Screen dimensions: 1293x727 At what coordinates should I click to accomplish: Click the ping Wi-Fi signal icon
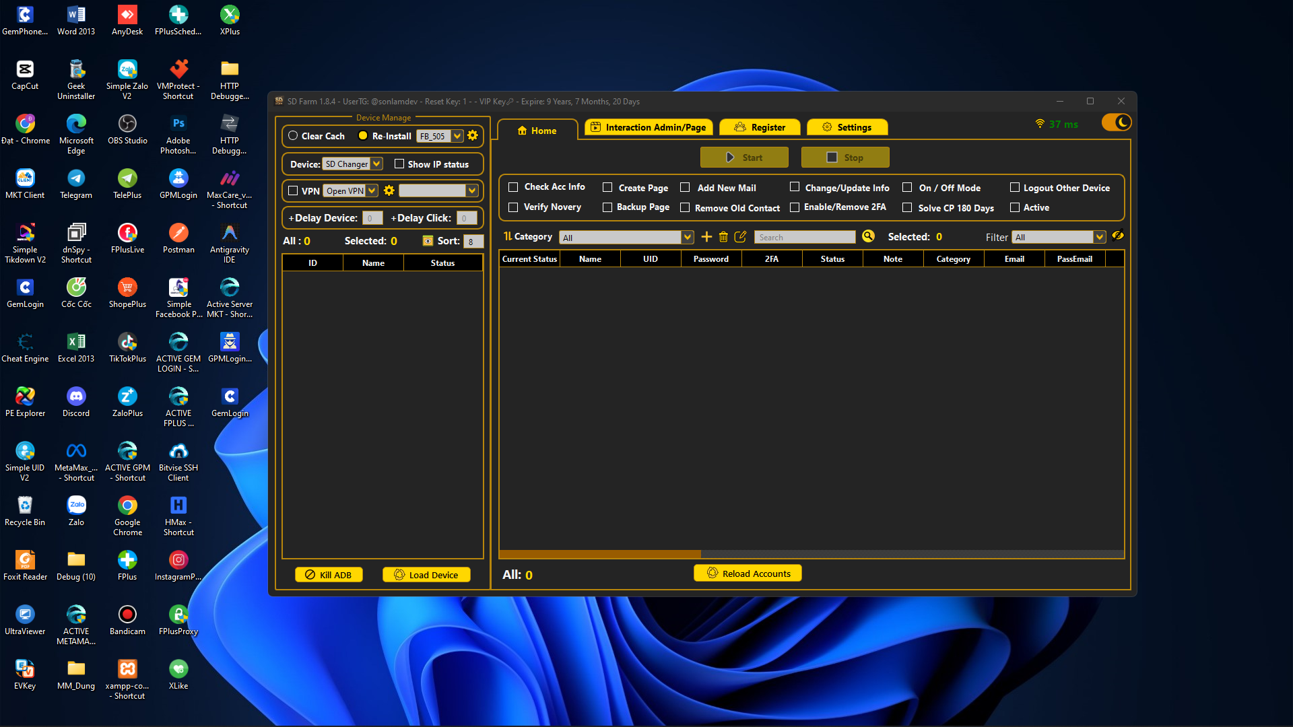[x=1040, y=124]
